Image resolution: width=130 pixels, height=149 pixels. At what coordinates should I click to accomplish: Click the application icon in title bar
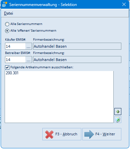point(5,5)
